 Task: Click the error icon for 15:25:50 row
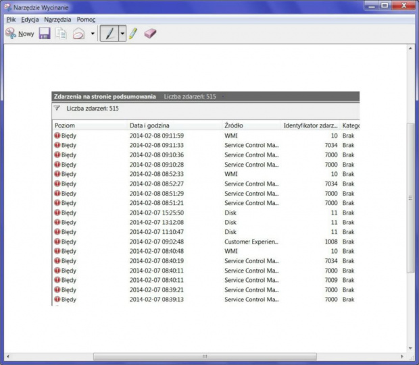(57, 213)
